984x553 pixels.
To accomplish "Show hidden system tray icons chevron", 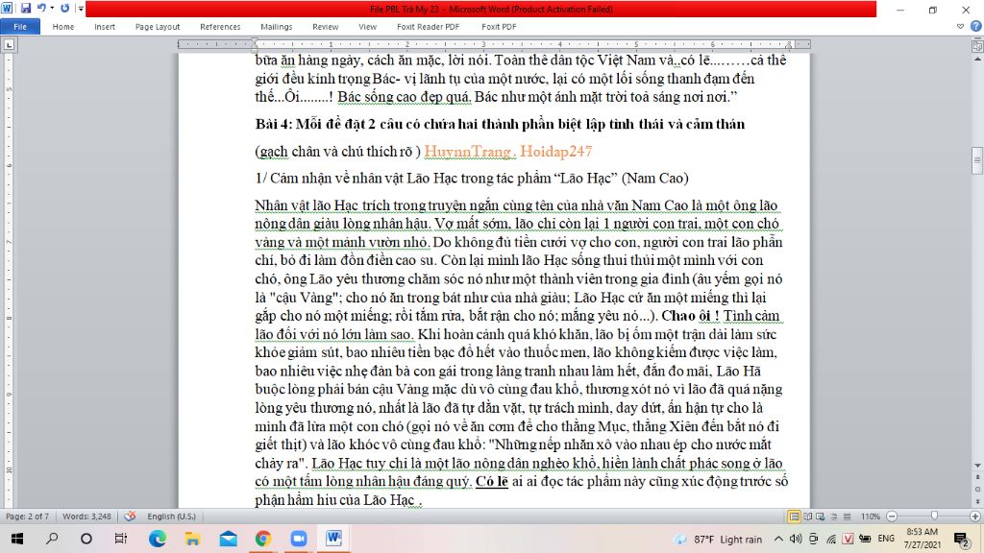I will 778,539.
